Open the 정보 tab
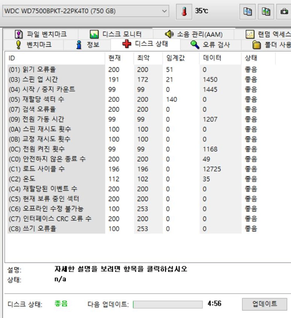The width and height of the screenshot is (291, 318). click(87, 44)
